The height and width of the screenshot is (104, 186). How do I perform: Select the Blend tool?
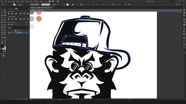5,35
